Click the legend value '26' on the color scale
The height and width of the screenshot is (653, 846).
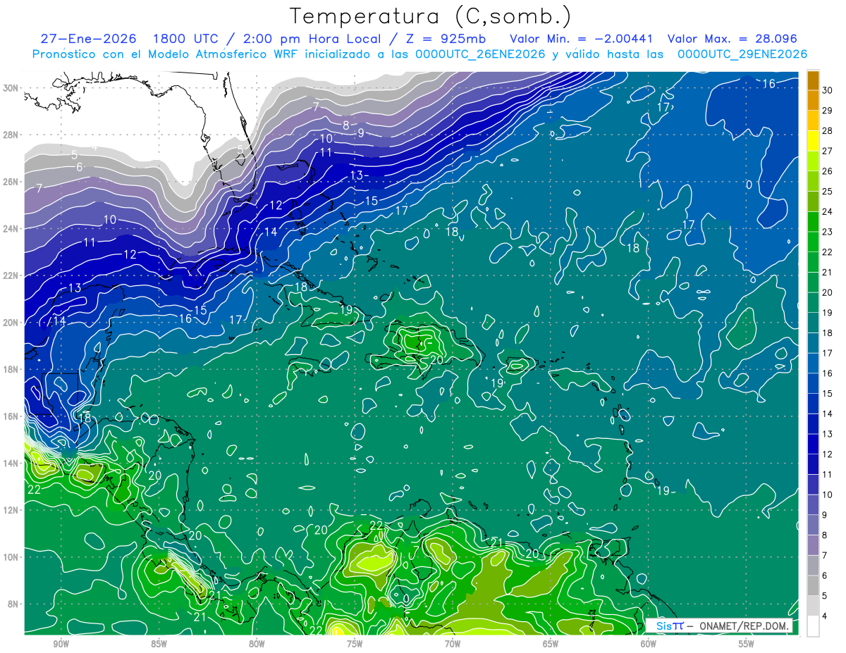tap(828, 171)
